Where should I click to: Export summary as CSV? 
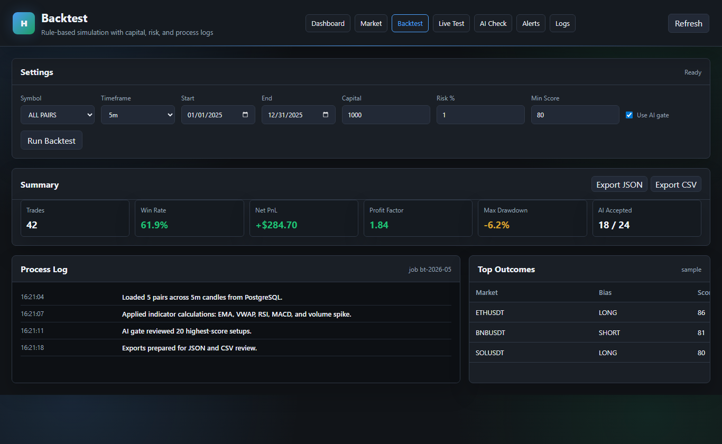pos(676,184)
